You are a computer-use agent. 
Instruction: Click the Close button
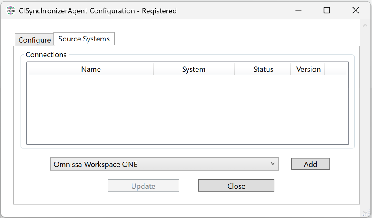tap(236, 186)
